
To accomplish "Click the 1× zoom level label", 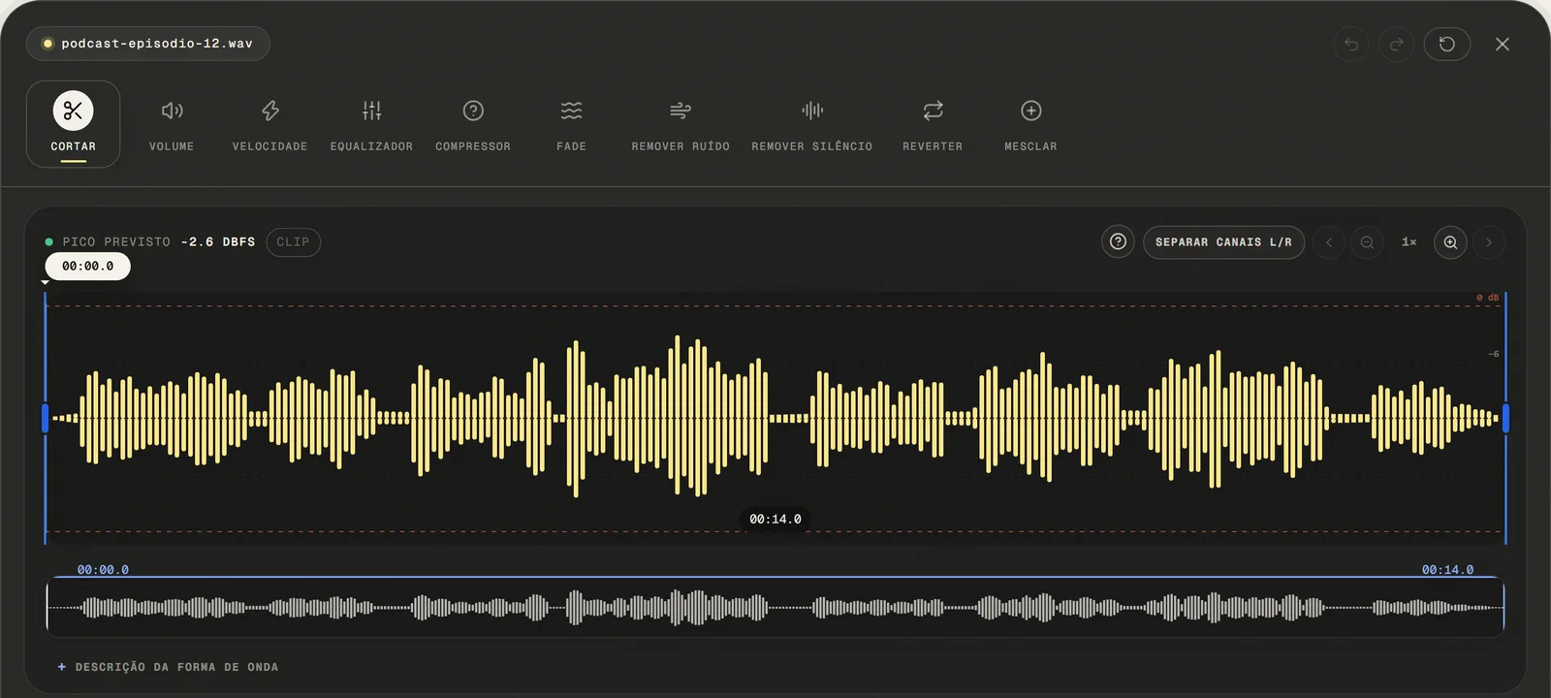I will (1409, 242).
